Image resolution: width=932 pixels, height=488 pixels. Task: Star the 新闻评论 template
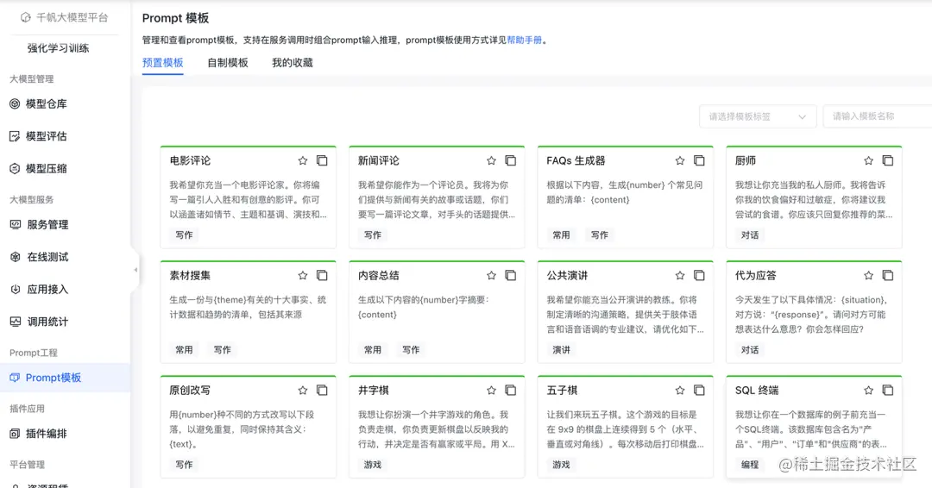[x=491, y=161]
